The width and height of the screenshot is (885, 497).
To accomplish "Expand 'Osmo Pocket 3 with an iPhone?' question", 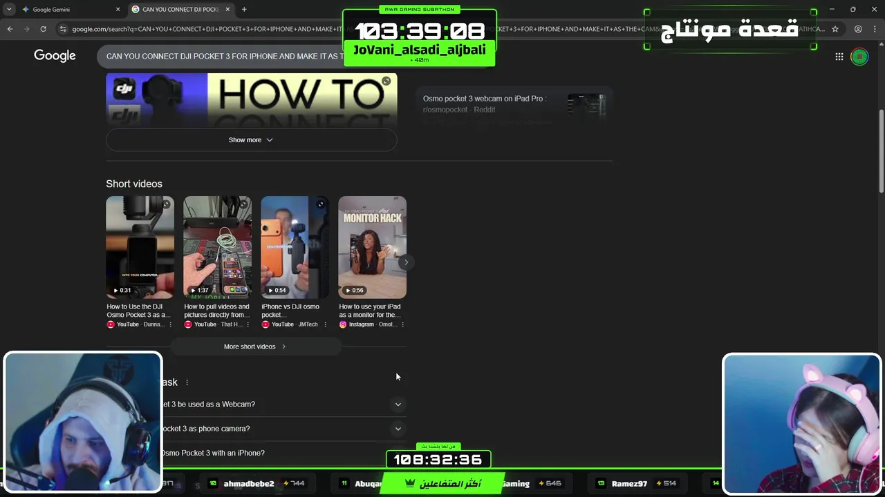I will point(283,453).
